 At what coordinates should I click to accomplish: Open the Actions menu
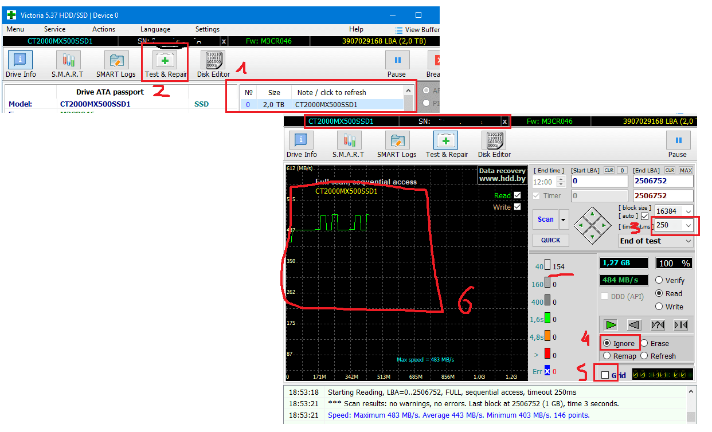104,29
